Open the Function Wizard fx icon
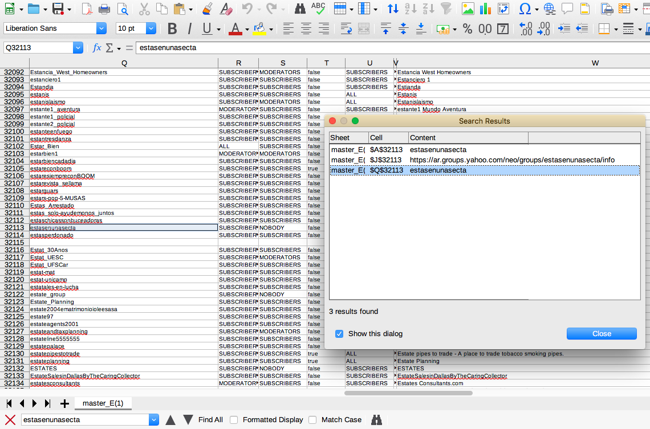Image resolution: width=650 pixels, height=429 pixels. coord(97,48)
